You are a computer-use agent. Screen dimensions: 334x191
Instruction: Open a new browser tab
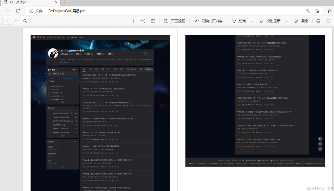coord(65,2)
